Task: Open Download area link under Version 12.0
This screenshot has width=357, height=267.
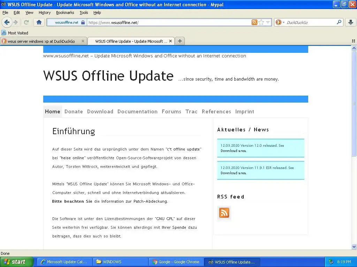Action: [233, 151]
